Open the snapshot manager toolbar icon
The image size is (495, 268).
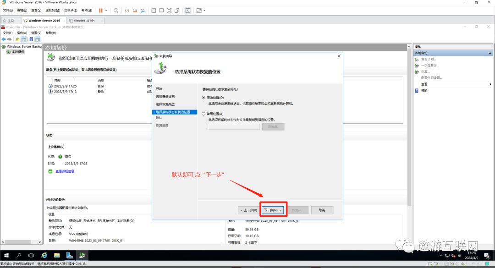[x=143, y=11]
